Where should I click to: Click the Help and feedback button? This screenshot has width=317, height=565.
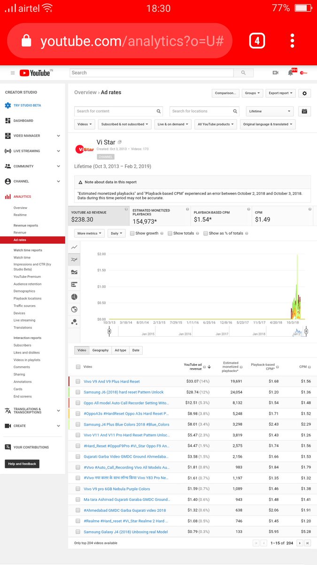22,464
